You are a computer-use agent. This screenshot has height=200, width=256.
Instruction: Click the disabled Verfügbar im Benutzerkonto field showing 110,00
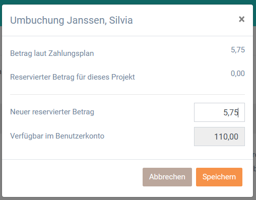tap(219, 137)
